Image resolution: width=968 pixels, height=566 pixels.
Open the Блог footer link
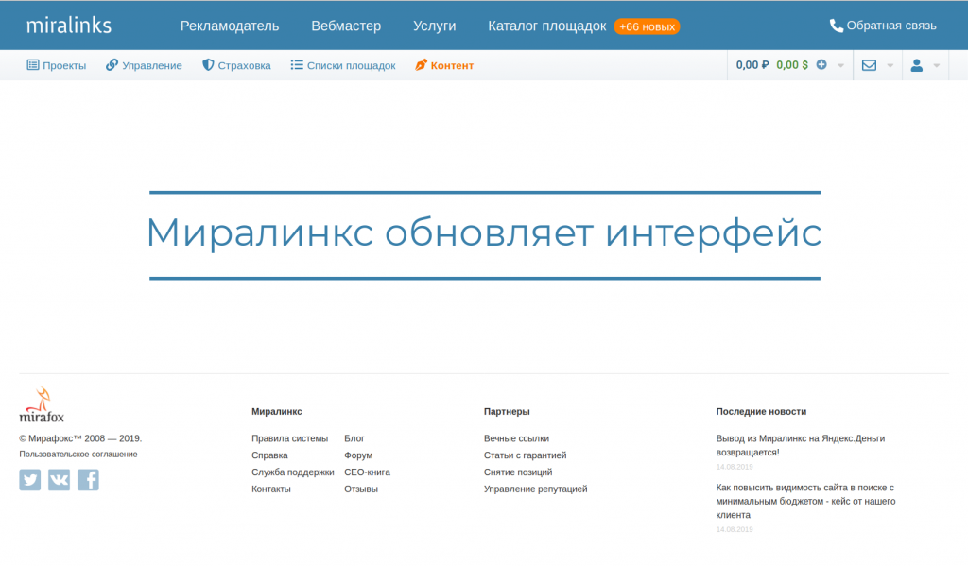point(354,438)
